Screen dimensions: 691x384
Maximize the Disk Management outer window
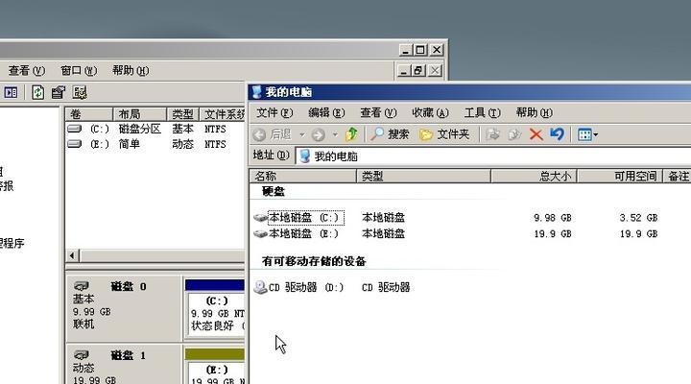(x=420, y=50)
